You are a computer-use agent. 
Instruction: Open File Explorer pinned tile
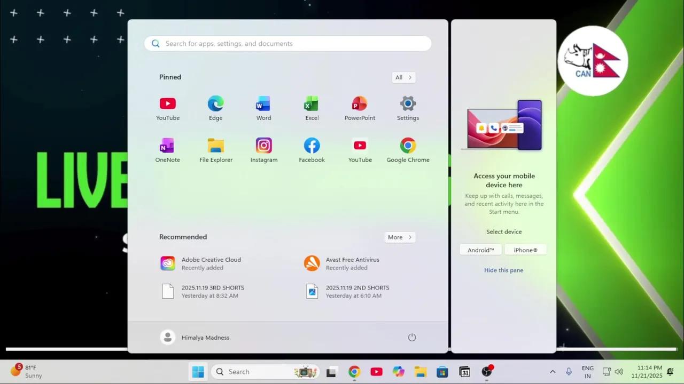point(216,151)
